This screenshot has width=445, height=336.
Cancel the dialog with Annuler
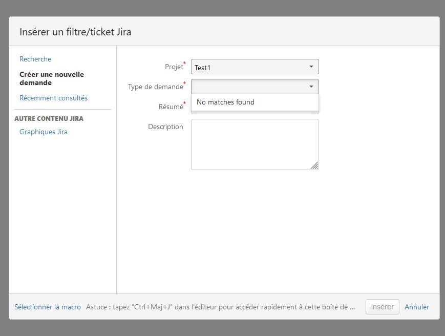417,307
